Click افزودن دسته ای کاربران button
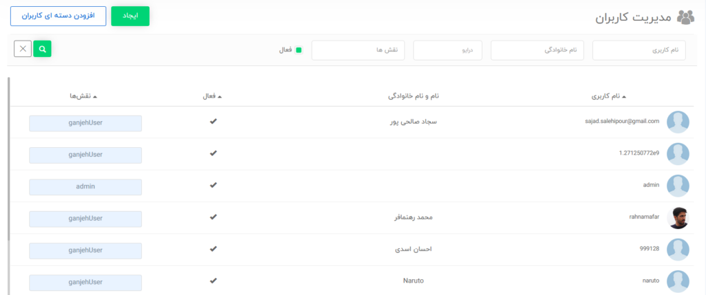 coord(59,17)
